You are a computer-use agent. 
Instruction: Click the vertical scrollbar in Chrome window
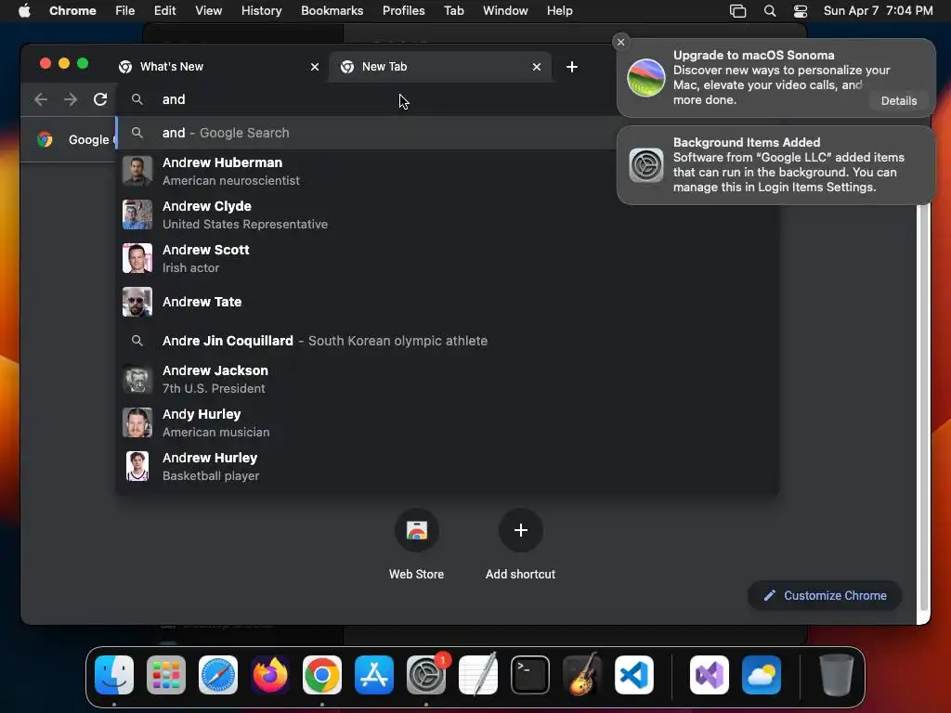coord(924,407)
